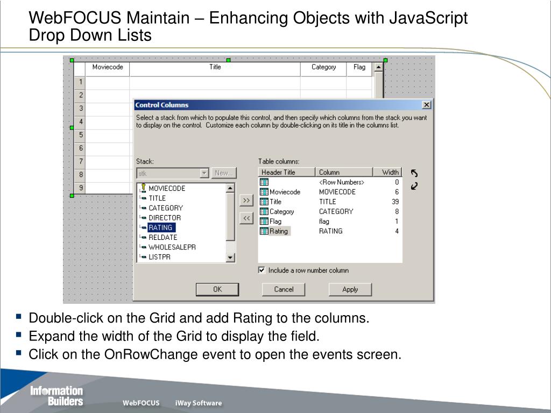This screenshot has height=413, width=551.
Task: Click the Apply button
Action: tap(350, 289)
